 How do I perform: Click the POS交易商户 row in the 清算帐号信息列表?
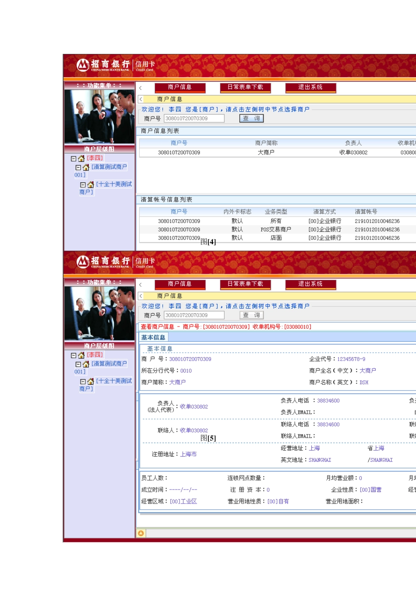click(x=278, y=230)
